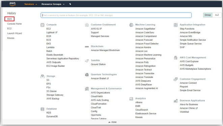Open Amazon Managed Blockchain
Viewport: 223px width, 126px height.
[x=105, y=50]
